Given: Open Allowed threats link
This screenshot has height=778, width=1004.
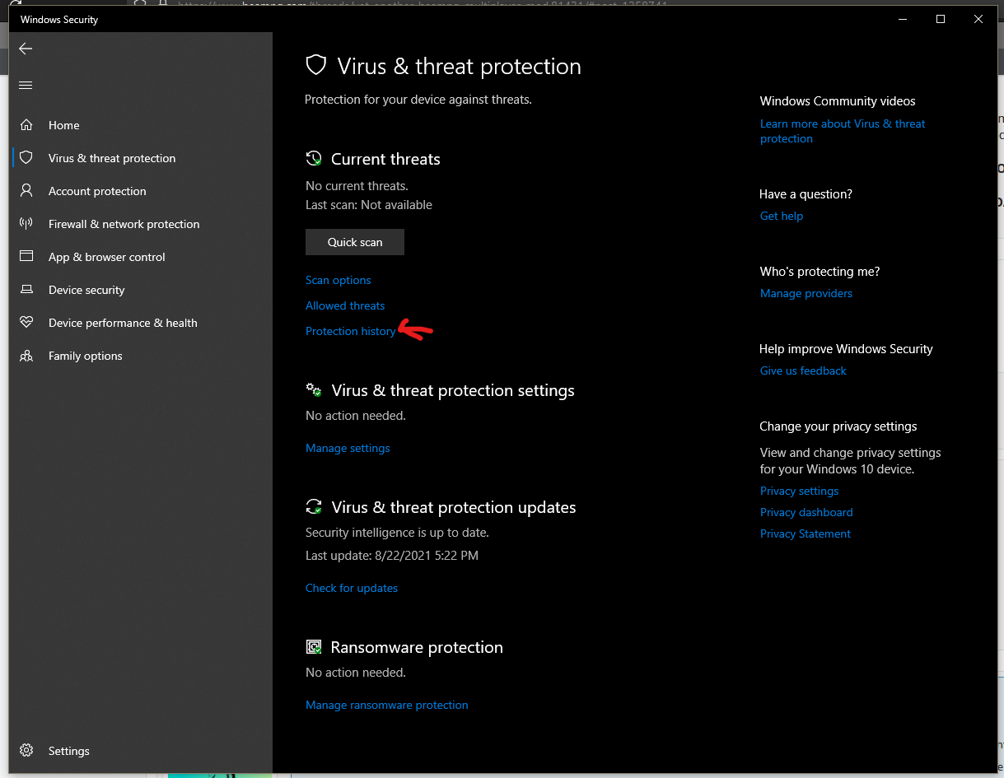Looking at the screenshot, I should (x=344, y=305).
